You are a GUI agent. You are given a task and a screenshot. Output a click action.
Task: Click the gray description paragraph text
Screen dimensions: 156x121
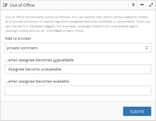[78, 24]
